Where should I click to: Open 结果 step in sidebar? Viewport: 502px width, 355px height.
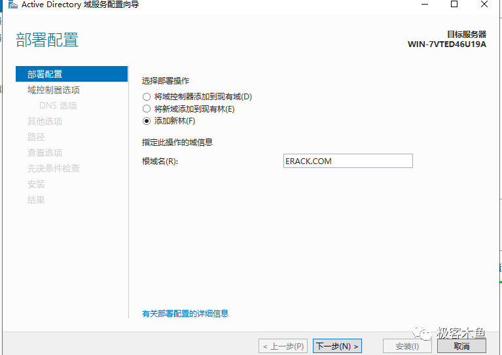coord(36,200)
